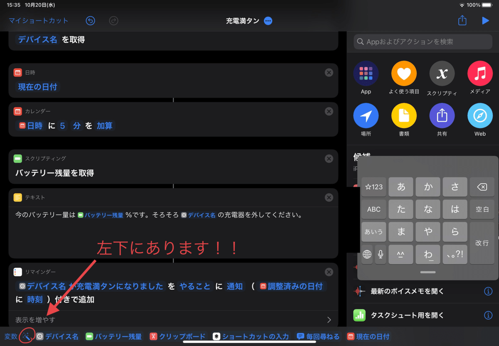Tap the globe key on the keyboard
499x346 pixels.
[x=367, y=254]
